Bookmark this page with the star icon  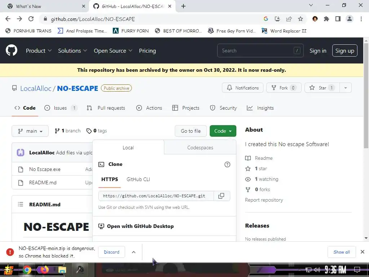(x=301, y=19)
